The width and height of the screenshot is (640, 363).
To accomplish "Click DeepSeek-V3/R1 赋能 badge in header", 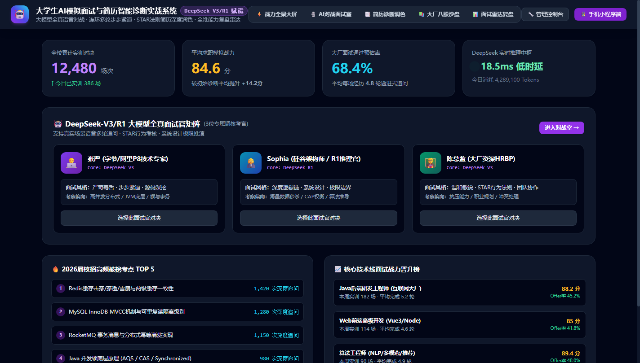I will (214, 11).
